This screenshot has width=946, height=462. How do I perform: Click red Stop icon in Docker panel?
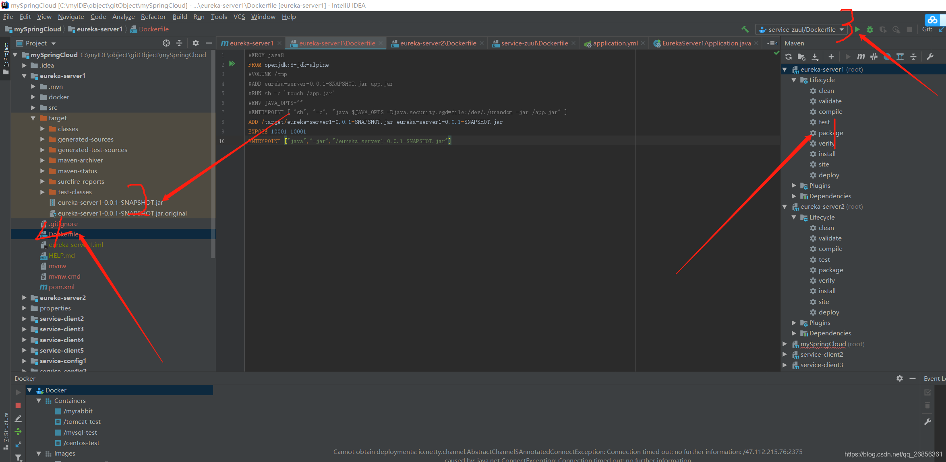[18, 405]
